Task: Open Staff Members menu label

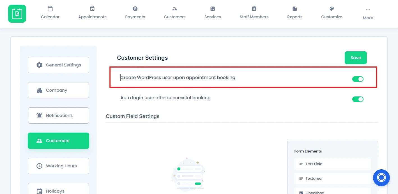Action: point(254,17)
